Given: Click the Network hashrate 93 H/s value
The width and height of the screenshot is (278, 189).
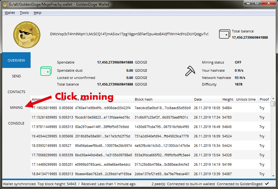Looking at the screenshot, I should click(x=240, y=78).
